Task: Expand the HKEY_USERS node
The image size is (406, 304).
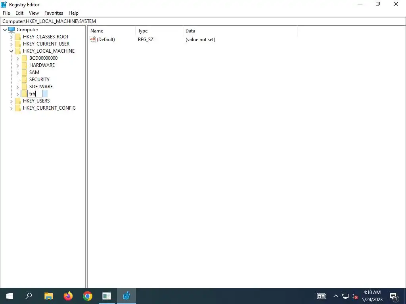Action: tap(11, 101)
